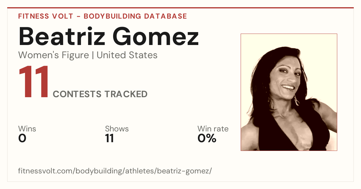The height and width of the screenshot is (189, 361).
Task: Click the red bar at card top
Action: point(180,8)
